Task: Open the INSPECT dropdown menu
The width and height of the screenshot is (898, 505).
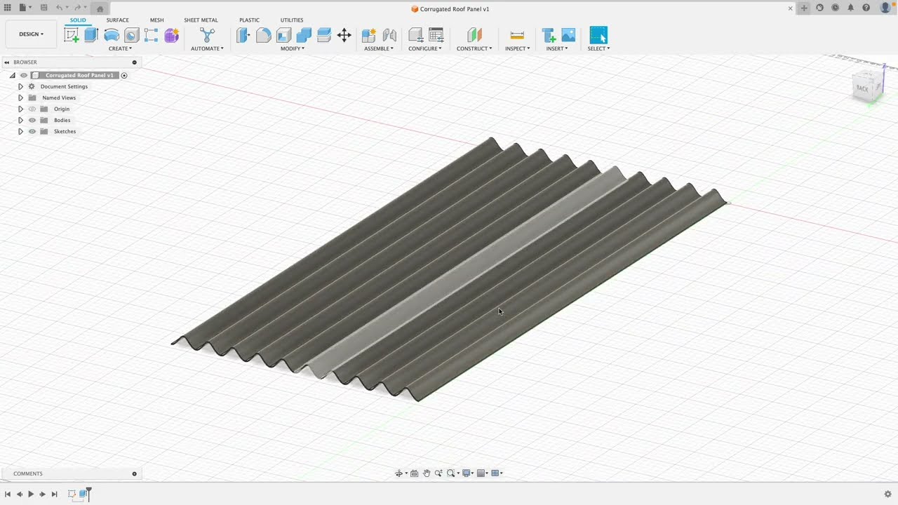Action: (517, 48)
